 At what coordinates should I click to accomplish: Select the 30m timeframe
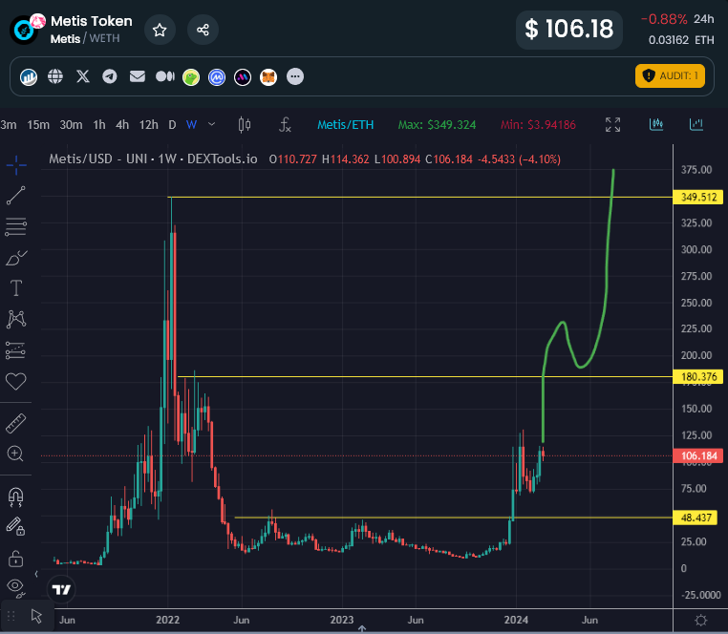click(x=71, y=125)
